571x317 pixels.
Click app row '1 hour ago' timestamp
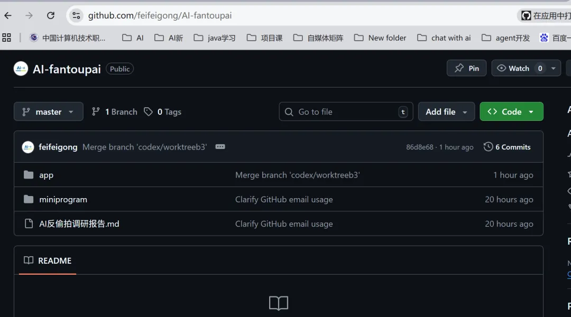coord(513,175)
